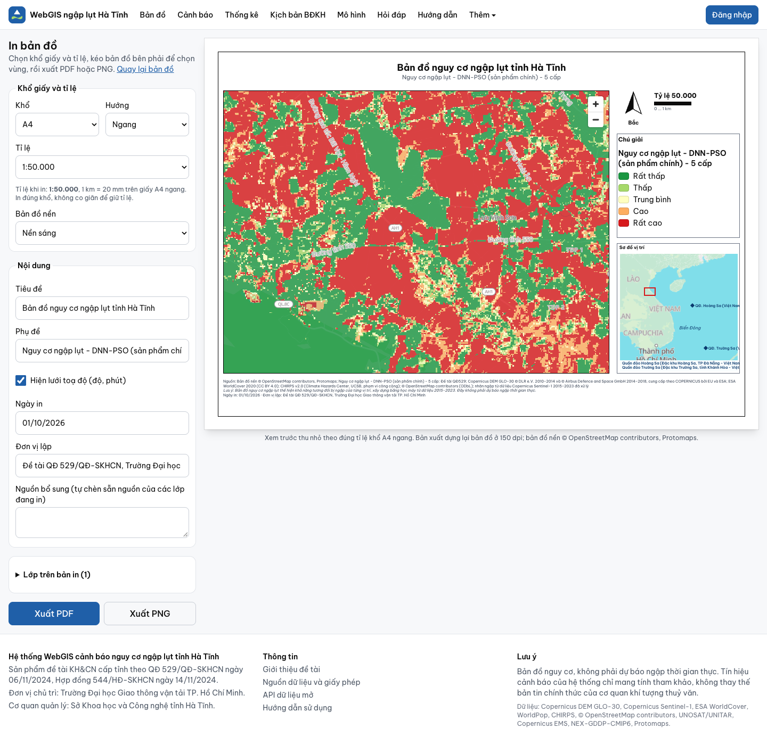Click the WebGIS site logo icon
767x745 pixels.
[17, 15]
